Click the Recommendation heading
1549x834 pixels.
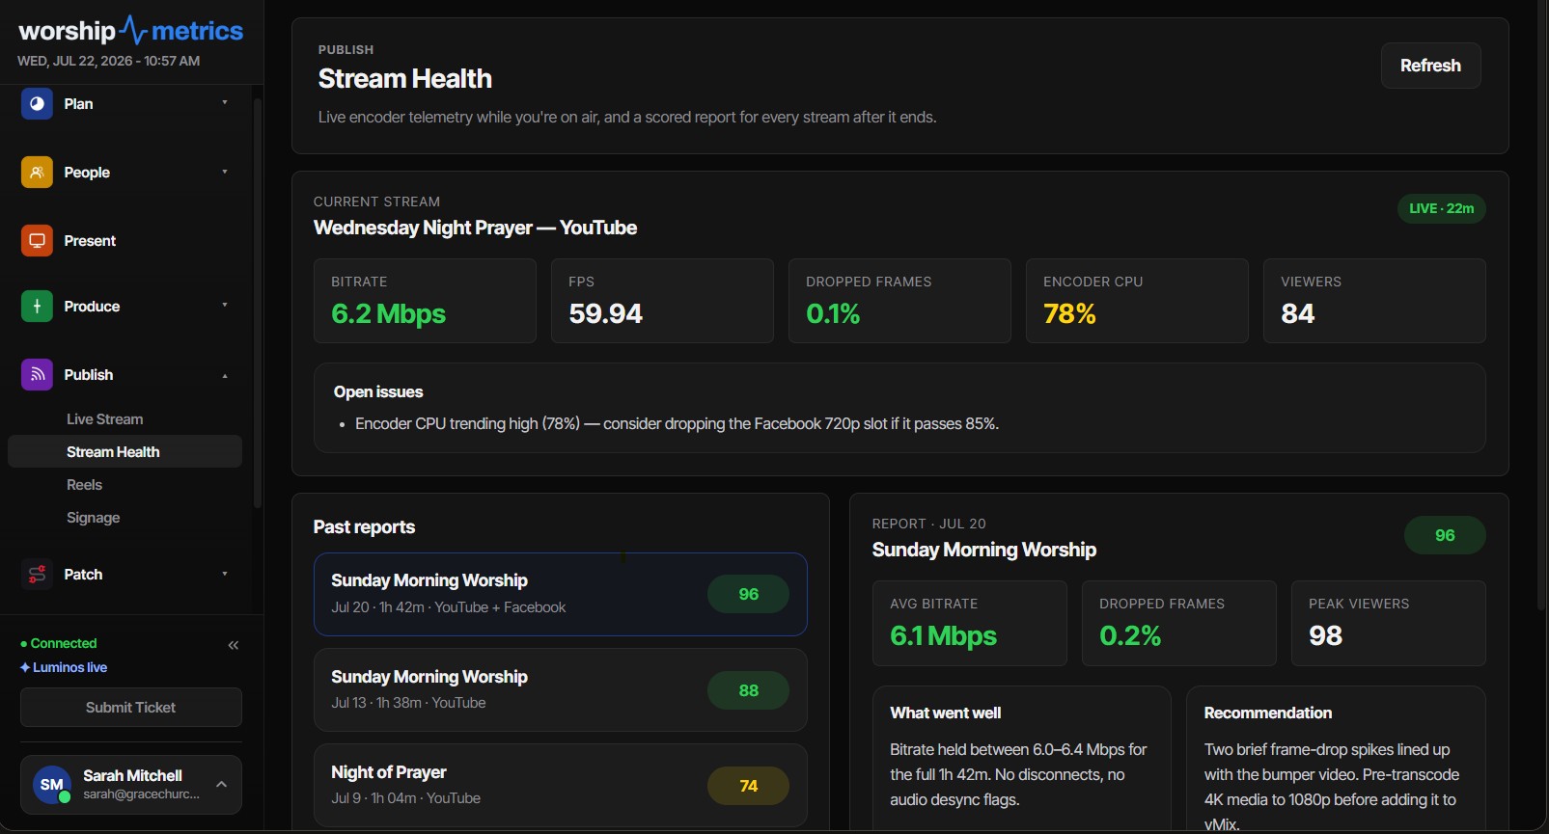click(1268, 713)
